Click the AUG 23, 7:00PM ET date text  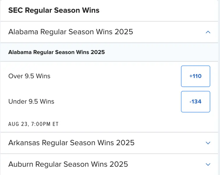(33, 124)
